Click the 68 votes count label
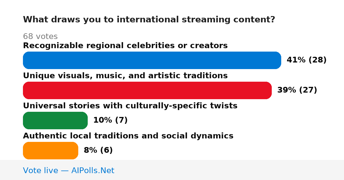 (40, 36)
